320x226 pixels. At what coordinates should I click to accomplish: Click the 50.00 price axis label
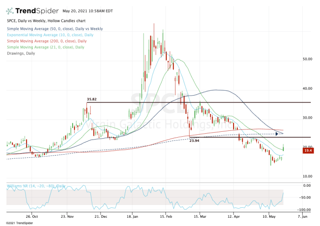pyautogui.click(x=307, y=59)
